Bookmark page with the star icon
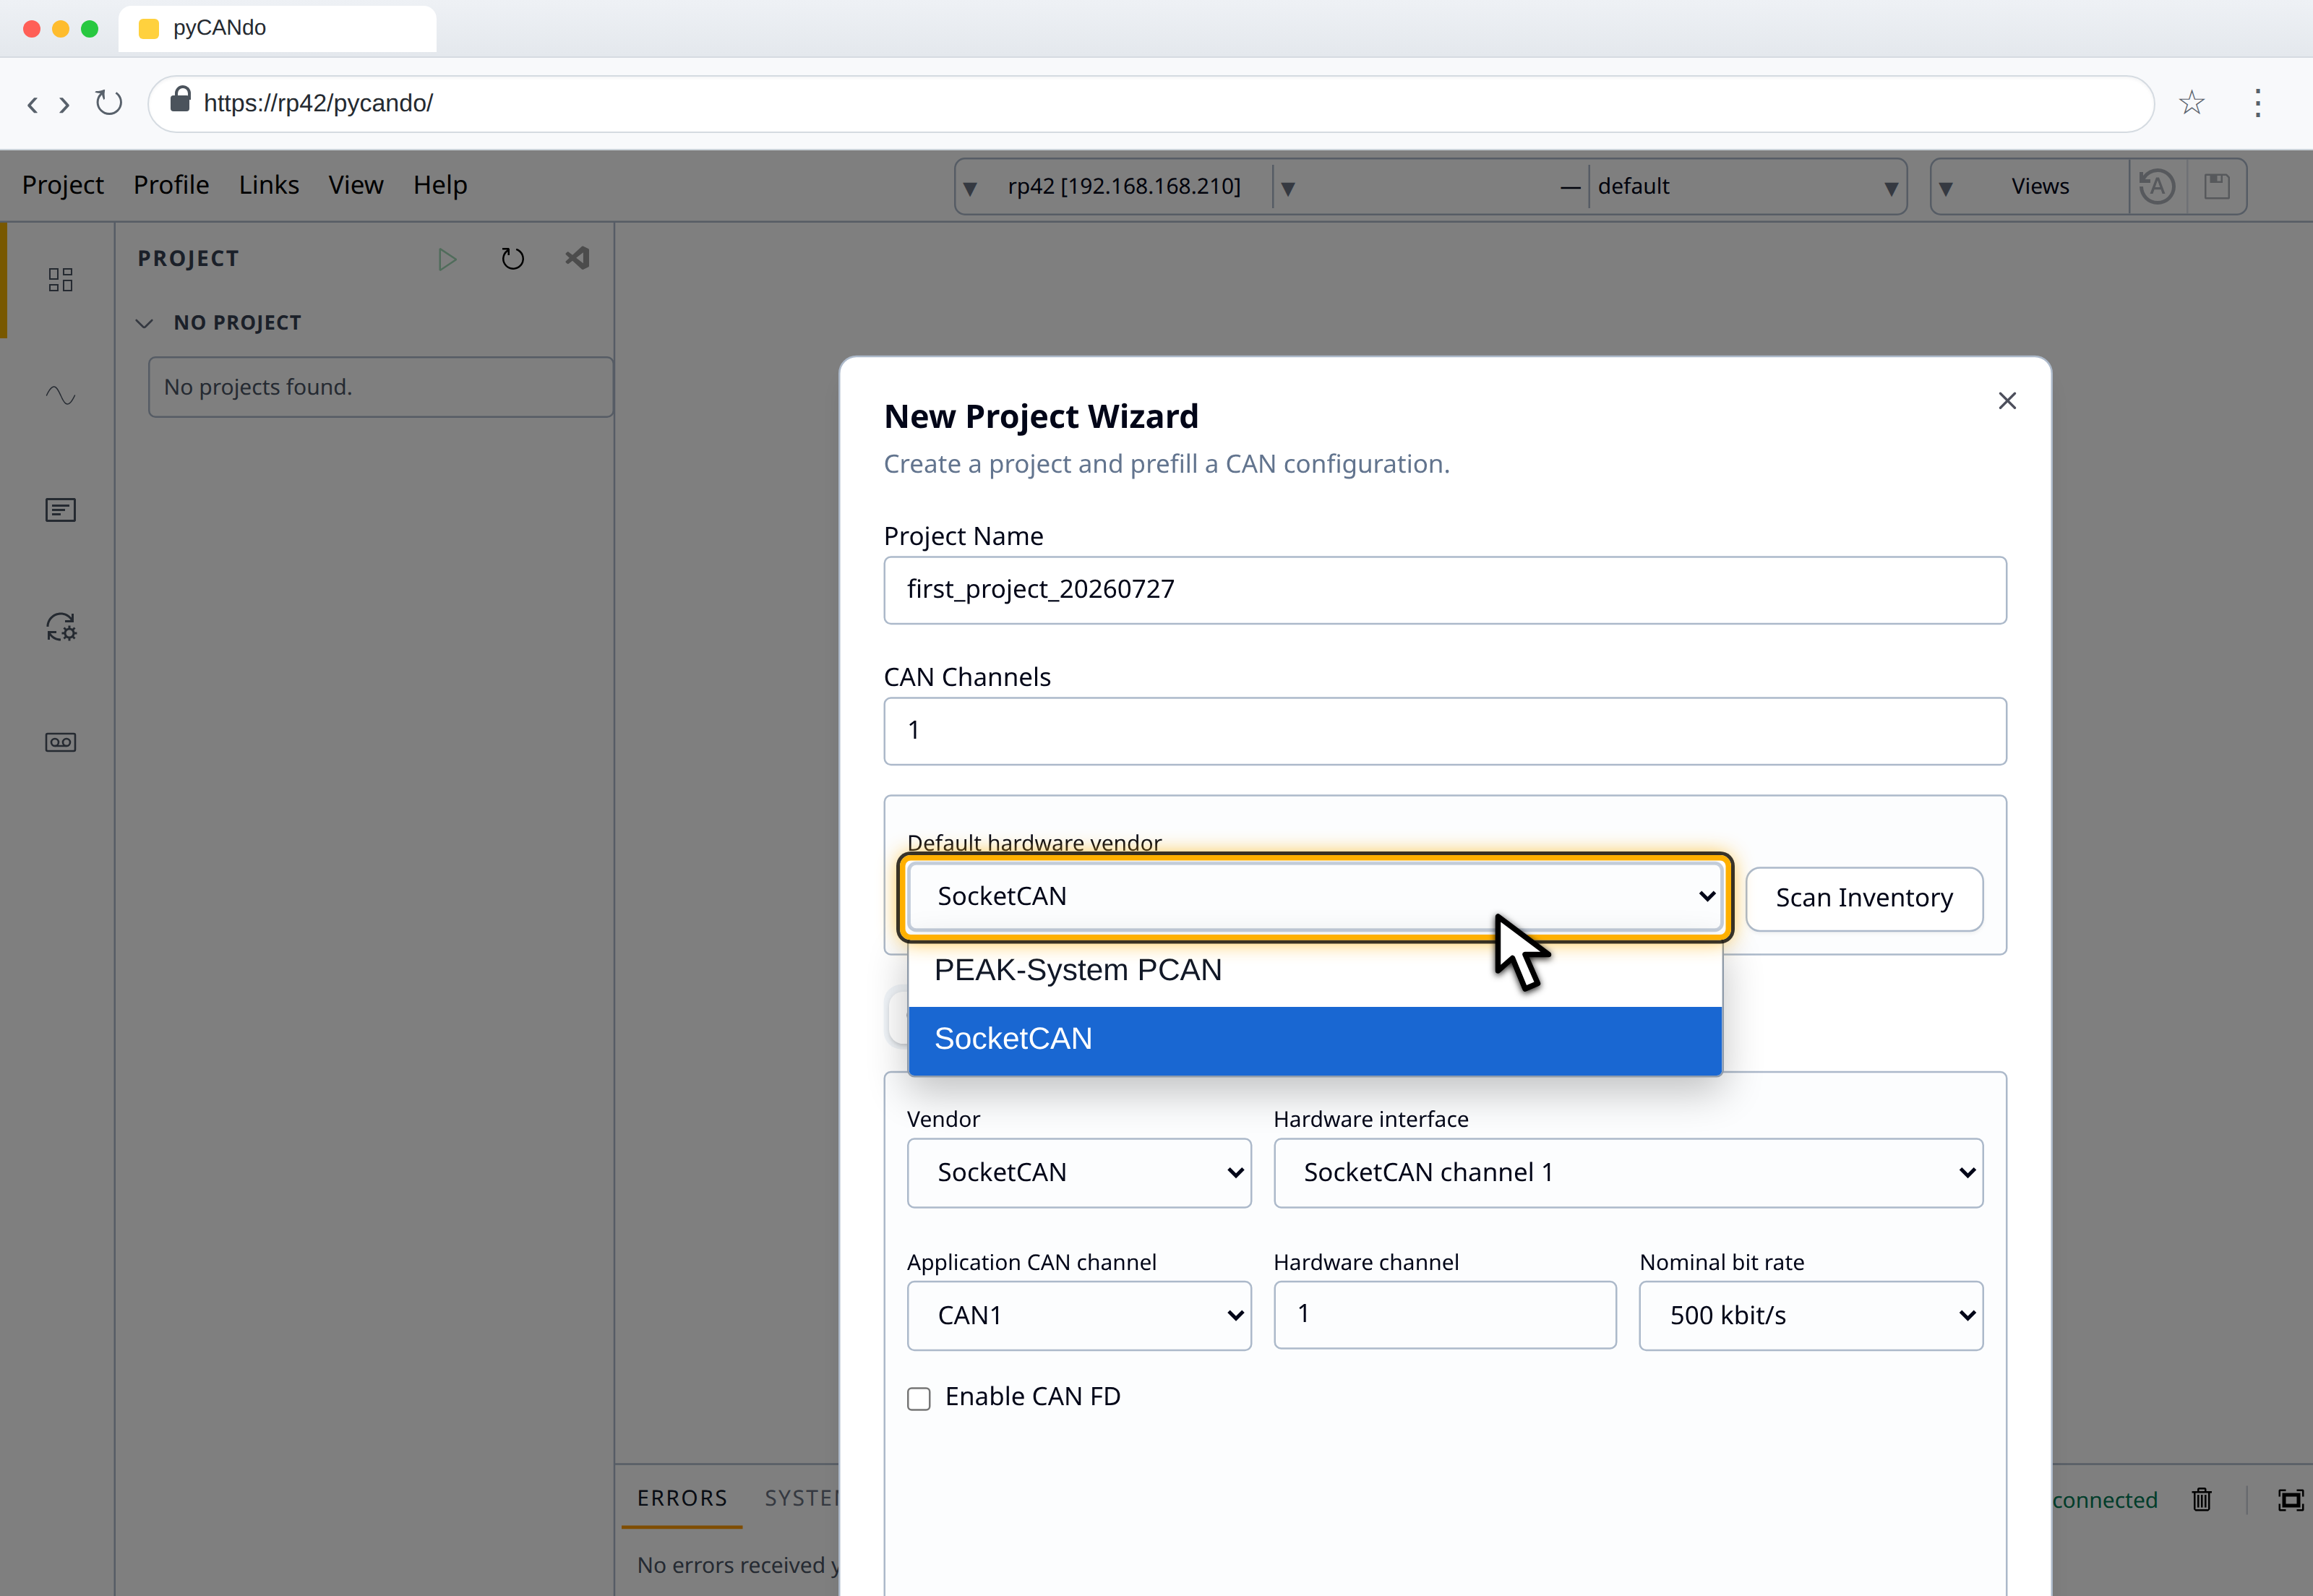 pyautogui.click(x=2191, y=103)
